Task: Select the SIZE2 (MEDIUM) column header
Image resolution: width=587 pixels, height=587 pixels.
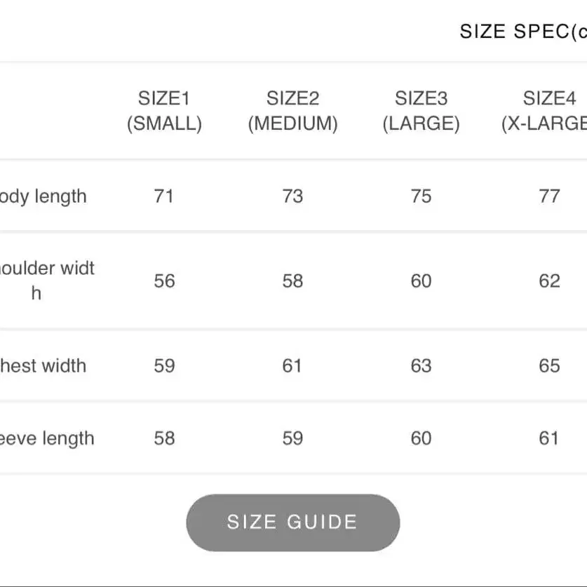Action: coord(292,111)
